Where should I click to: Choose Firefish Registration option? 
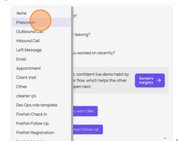42,133
